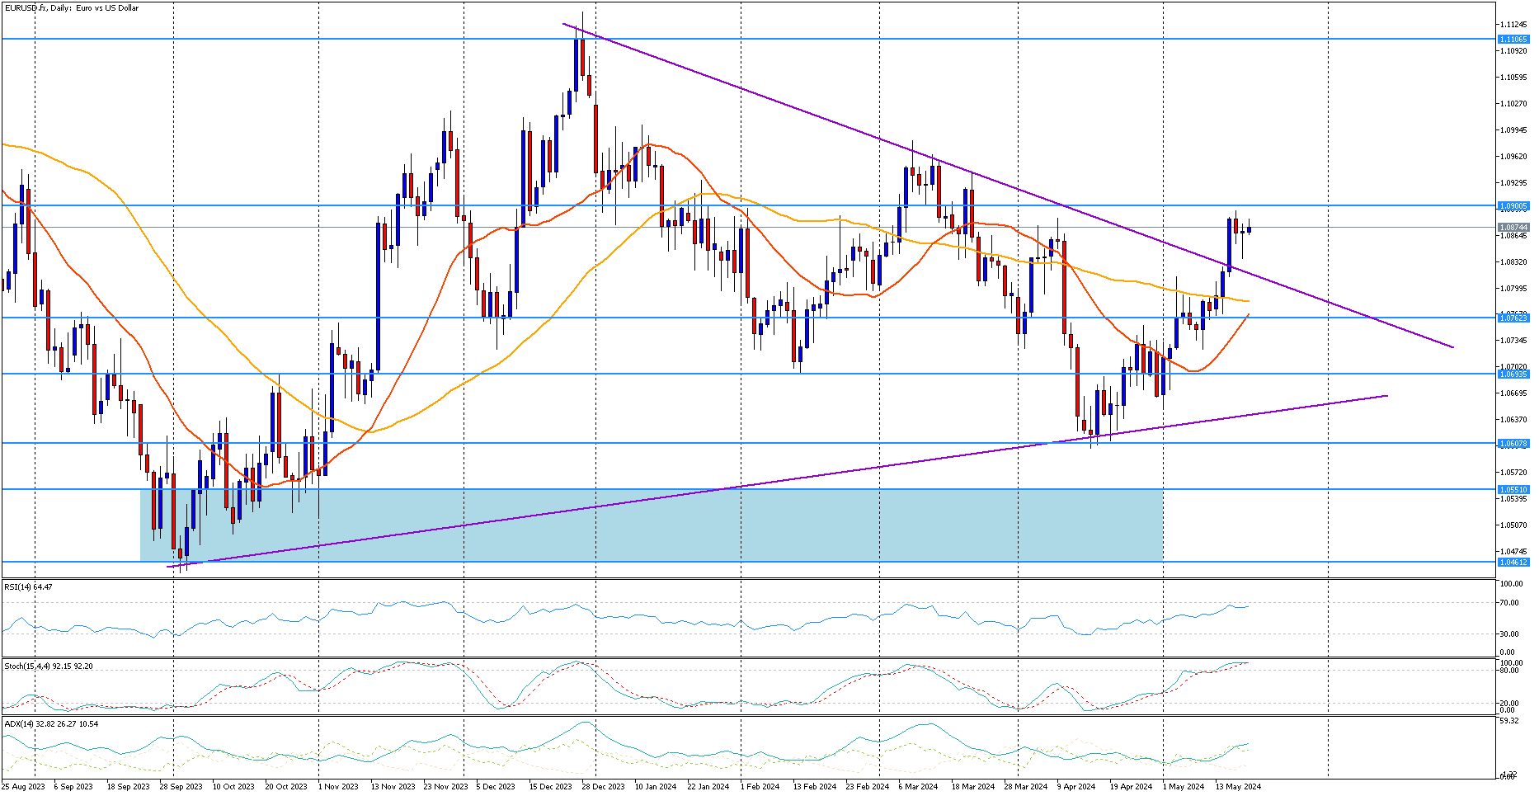Select the current price 1.08744 label
Image resolution: width=1539 pixels, height=796 pixels.
click(x=1513, y=228)
